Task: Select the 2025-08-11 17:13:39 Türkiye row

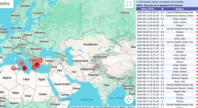Action: [167, 95]
